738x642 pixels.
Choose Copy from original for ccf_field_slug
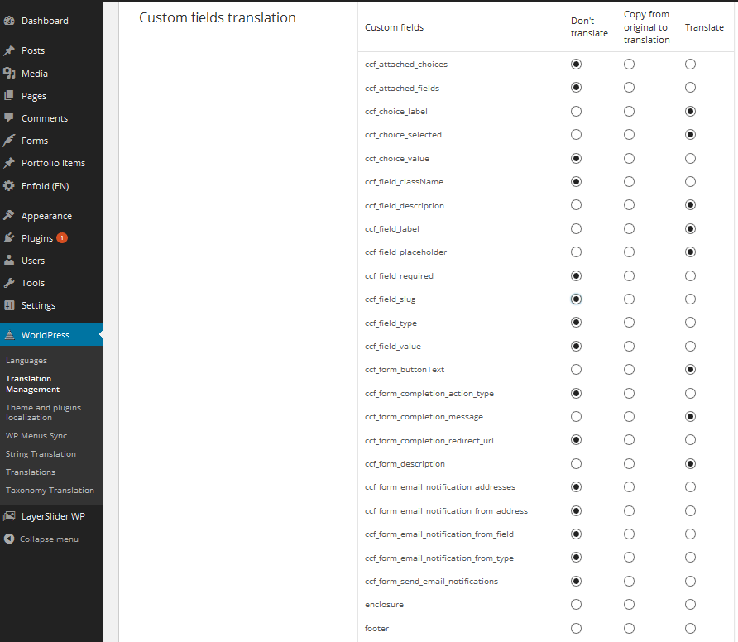pyautogui.click(x=629, y=299)
